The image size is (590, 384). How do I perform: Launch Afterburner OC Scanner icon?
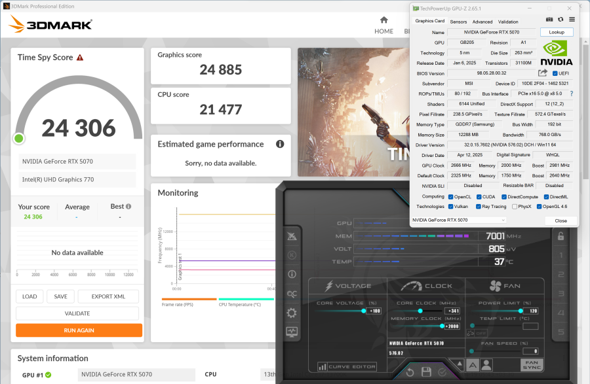(292, 294)
